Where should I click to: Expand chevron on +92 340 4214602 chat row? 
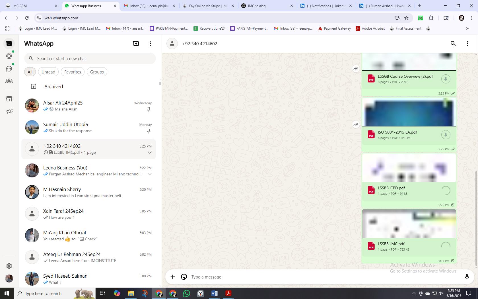point(150,152)
